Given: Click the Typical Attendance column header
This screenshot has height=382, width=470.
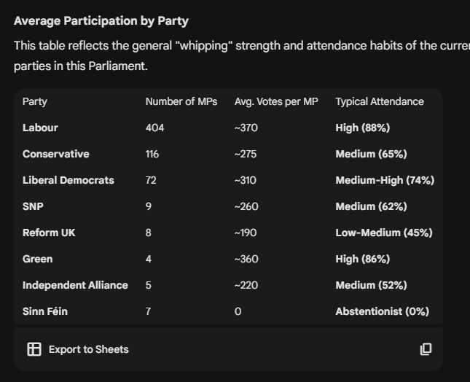Looking at the screenshot, I should coord(379,101).
